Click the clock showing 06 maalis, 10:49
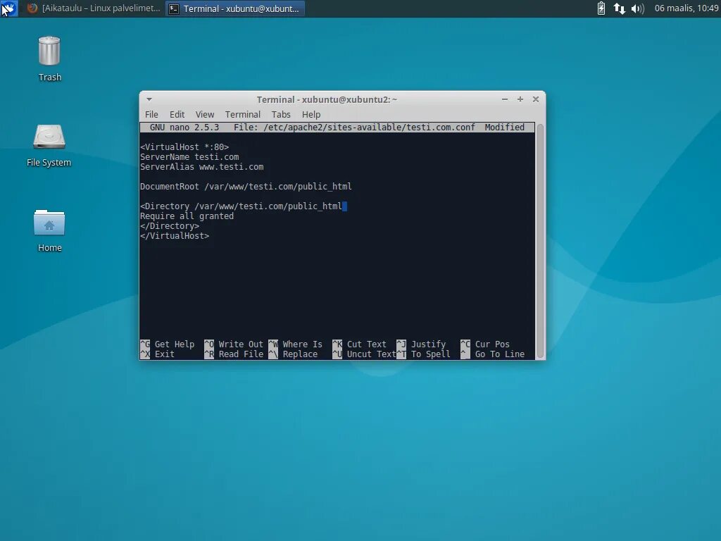Viewport: 721px width, 541px height. 686,8
